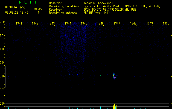Image resolution: width=172 pixels, height=109 pixels.
Task: Click the 1342 time marker
Action: [35, 23]
